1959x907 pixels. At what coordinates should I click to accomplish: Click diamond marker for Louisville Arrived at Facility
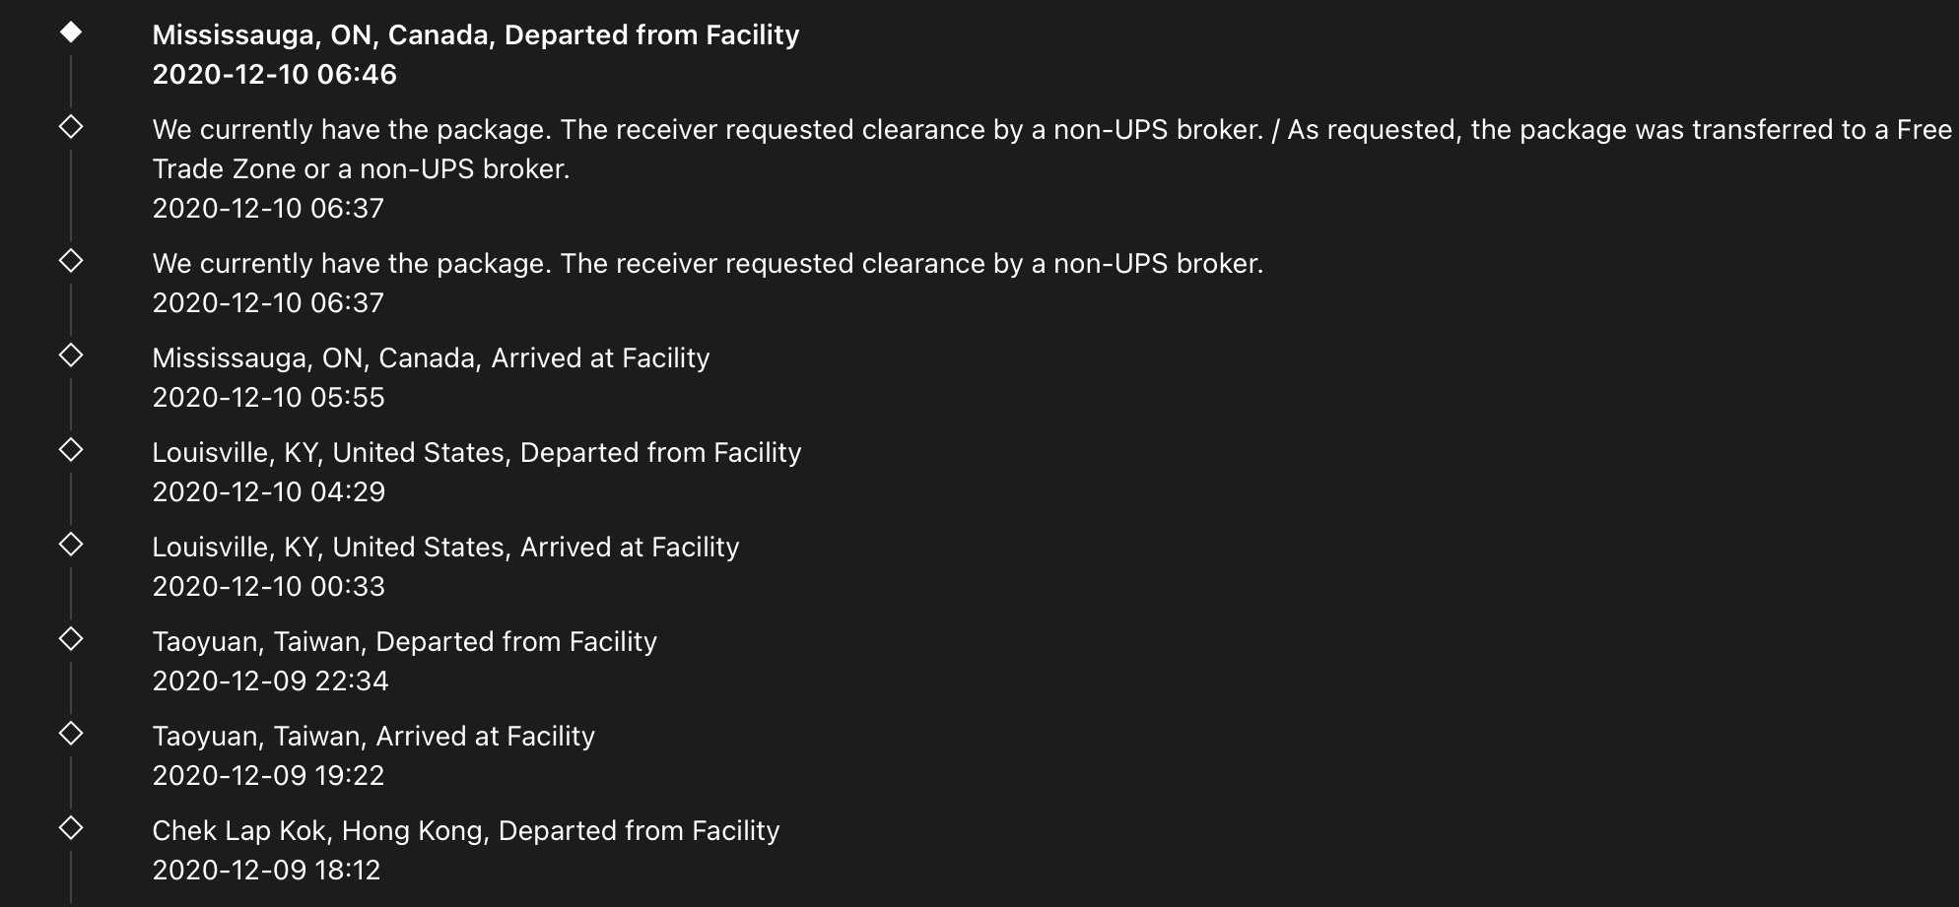[x=71, y=545]
